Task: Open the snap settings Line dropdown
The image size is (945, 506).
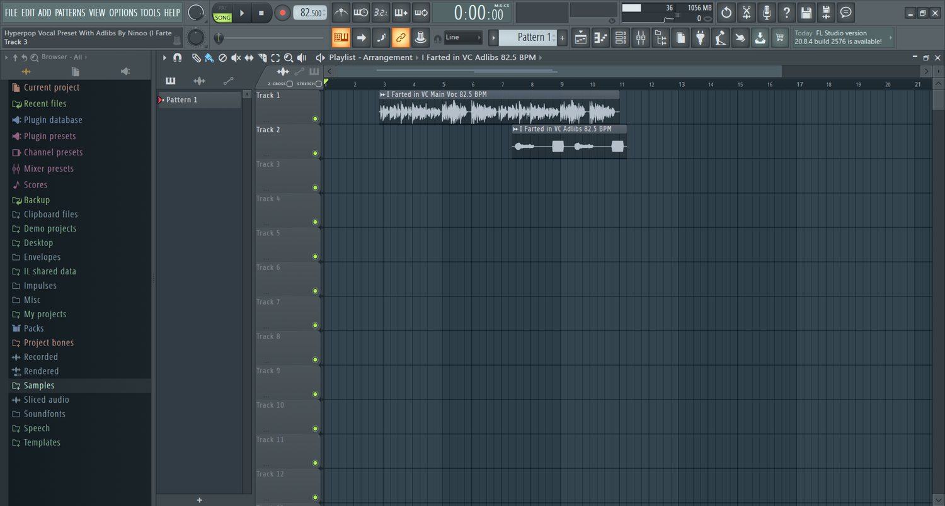Action: tap(463, 37)
